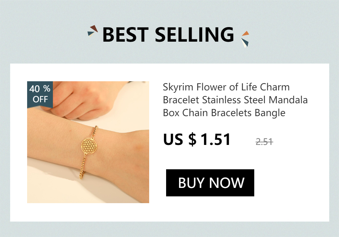
Task: Click the BUY NOW button
Action: tap(210, 183)
